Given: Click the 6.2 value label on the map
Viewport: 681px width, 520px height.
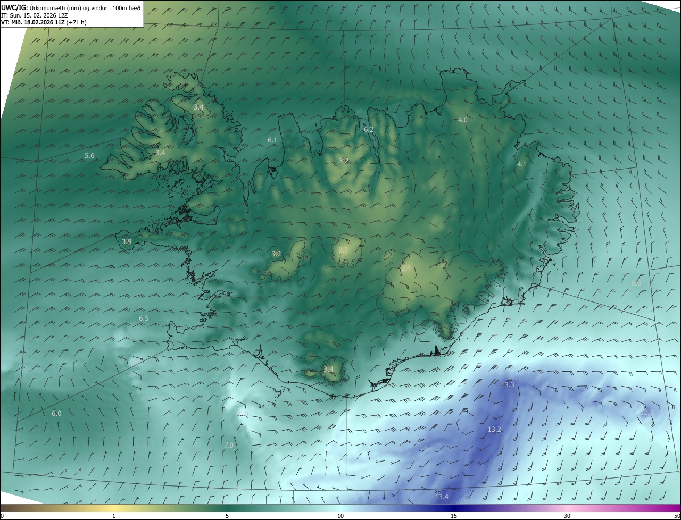Looking at the screenshot, I should point(369,130).
